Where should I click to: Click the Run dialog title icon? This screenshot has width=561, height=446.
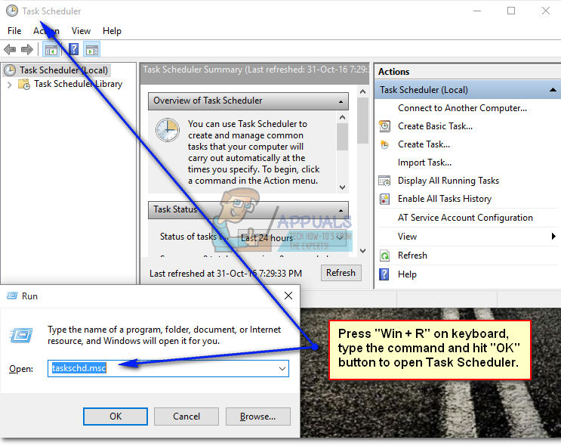12,296
